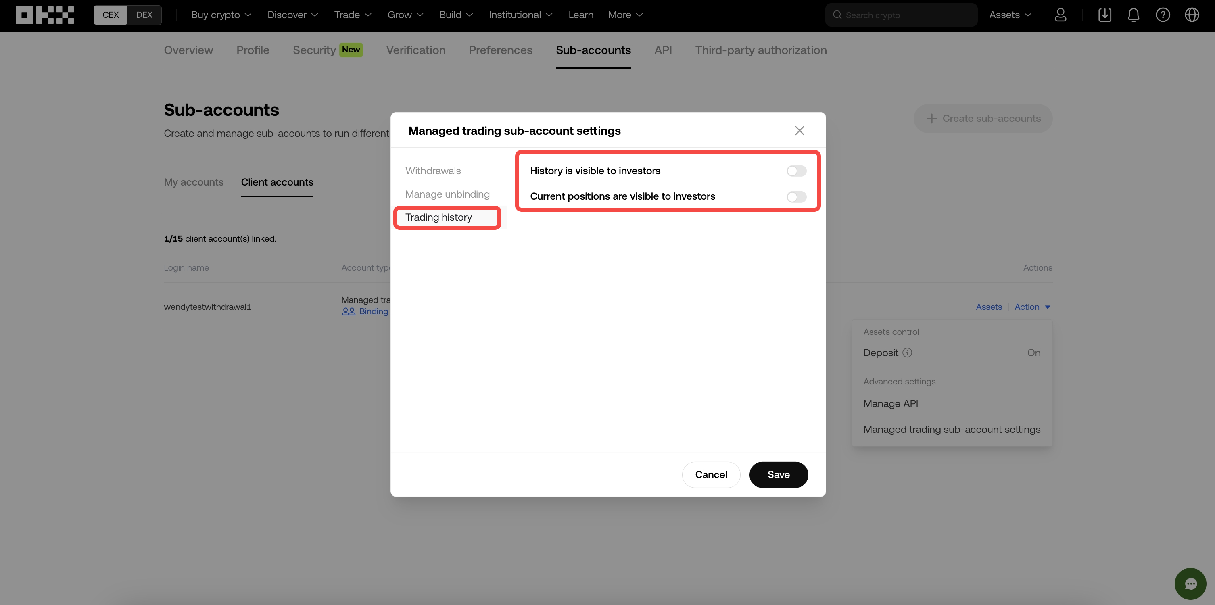
Task: Save the managed trading sub-account settings
Action: click(x=778, y=474)
